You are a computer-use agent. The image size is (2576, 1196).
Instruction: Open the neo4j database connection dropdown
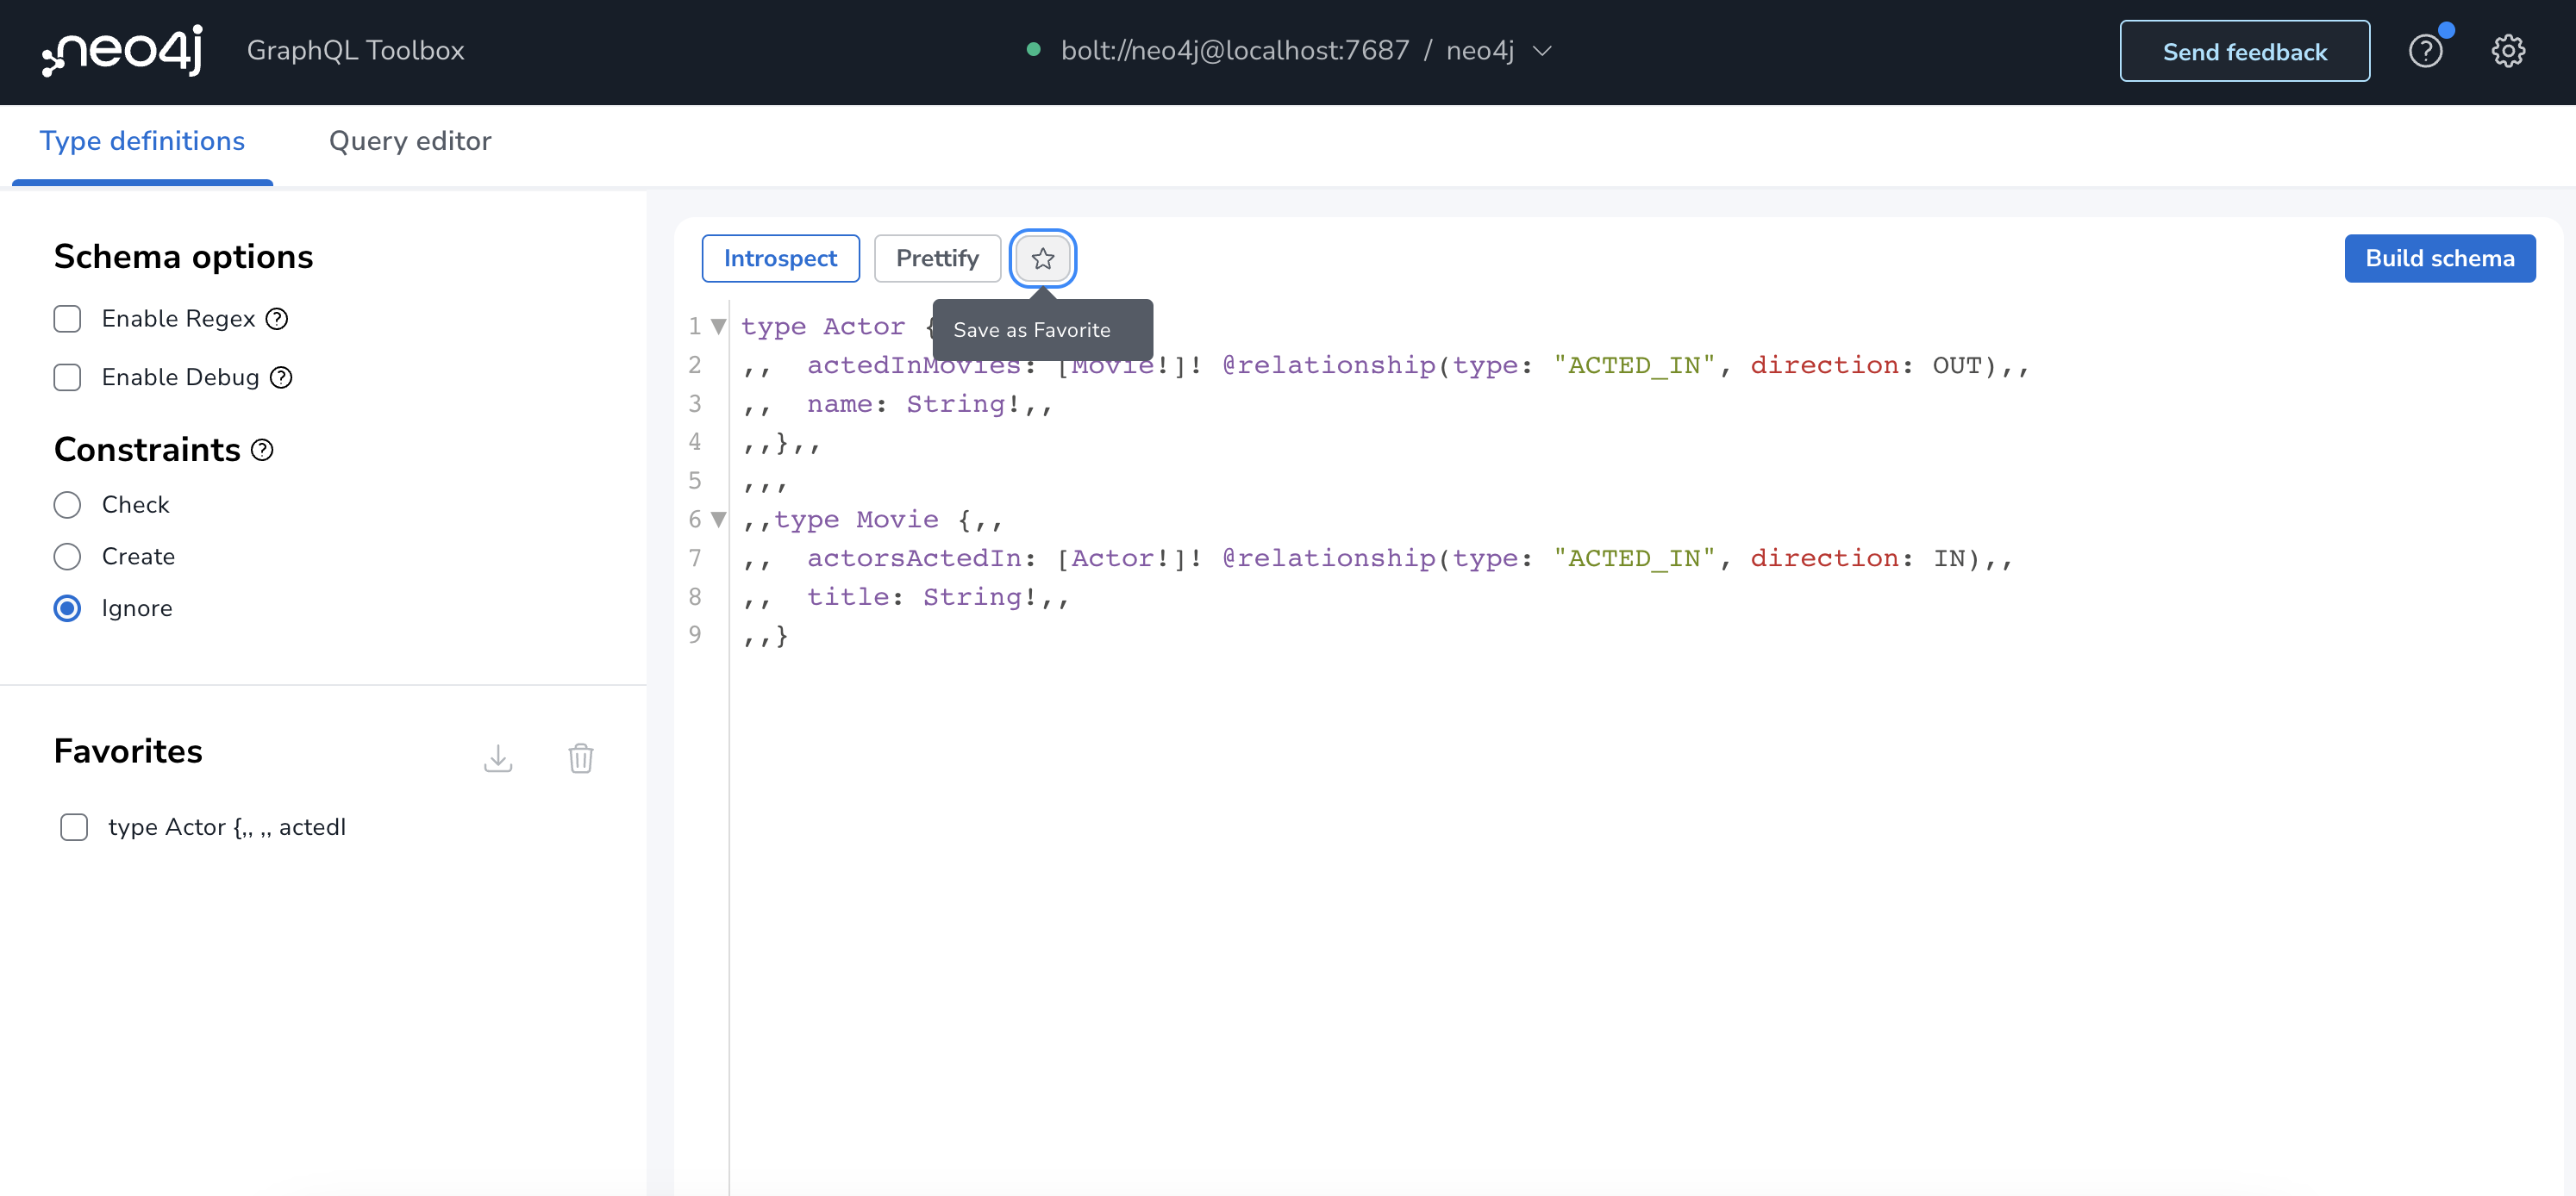(x=1542, y=51)
